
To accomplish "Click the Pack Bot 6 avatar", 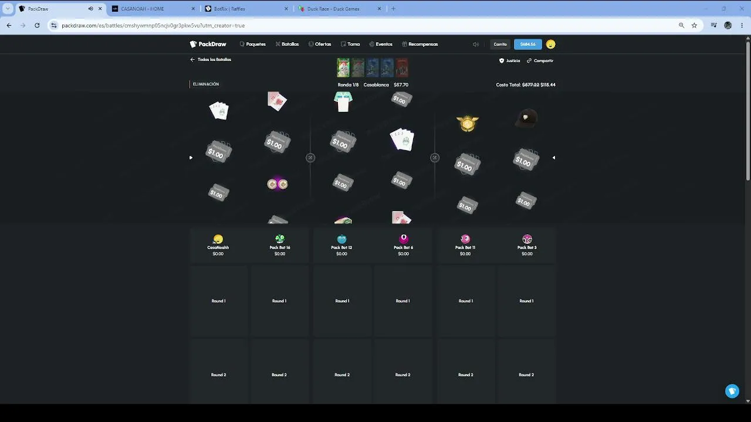I will (404, 239).
